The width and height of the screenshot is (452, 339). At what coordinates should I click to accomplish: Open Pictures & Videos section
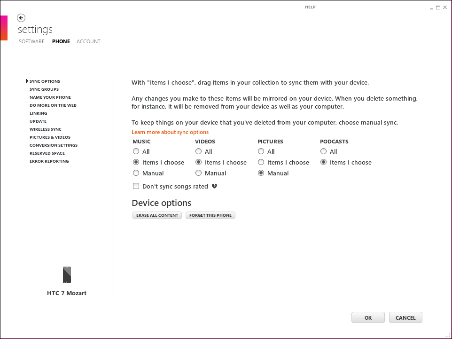pyautogui.click(x=50, y=137)
